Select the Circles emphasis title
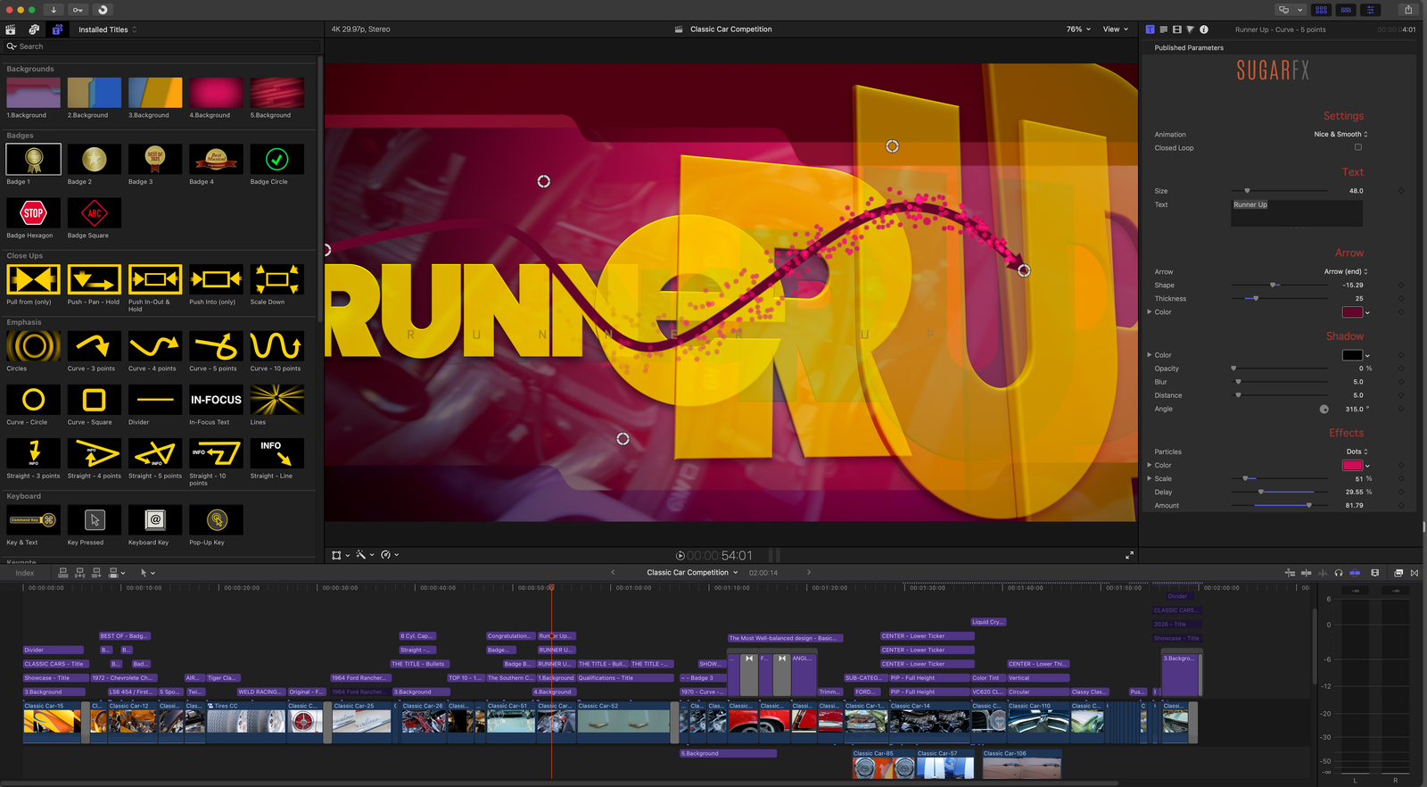This screenshot has width=1427, height=787. click(34, 346)
